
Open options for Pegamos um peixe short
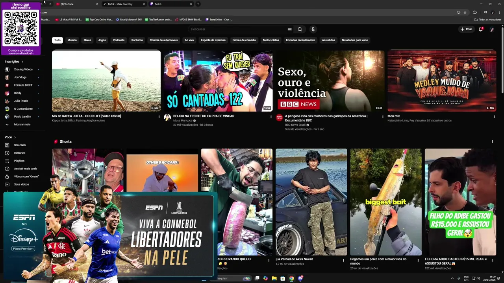[x=418, y=260]
